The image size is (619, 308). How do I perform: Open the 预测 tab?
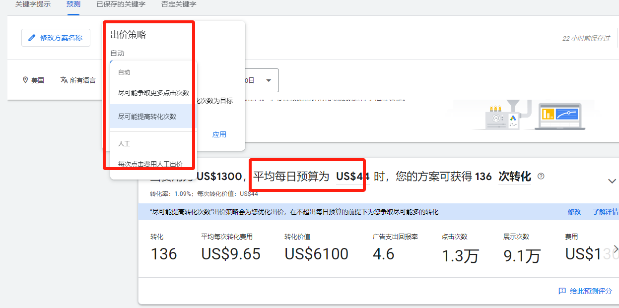click(x=73, y=4)
